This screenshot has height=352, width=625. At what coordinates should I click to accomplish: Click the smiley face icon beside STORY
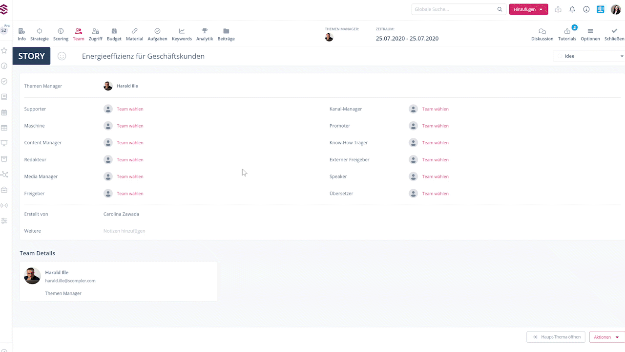[62, 56]
